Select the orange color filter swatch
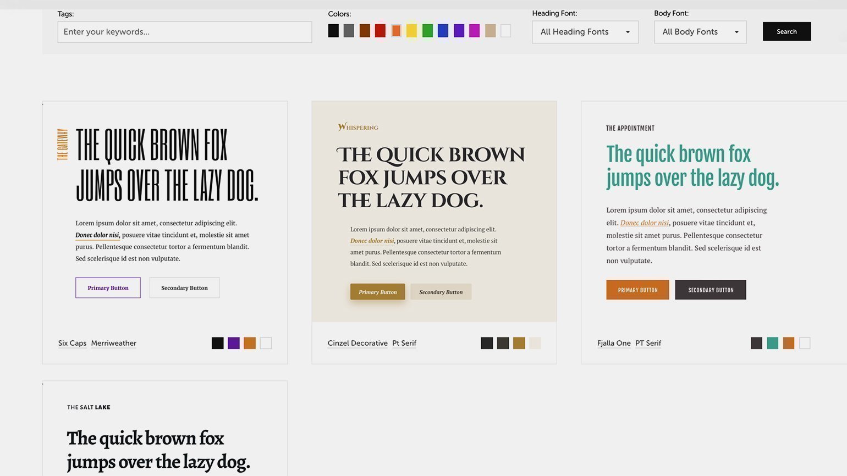This screenshot has width=847, height=476. 396,31
